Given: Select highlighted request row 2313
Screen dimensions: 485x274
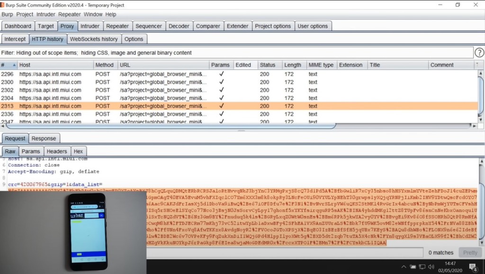Looking at the screenshot, I should (239, 106).
